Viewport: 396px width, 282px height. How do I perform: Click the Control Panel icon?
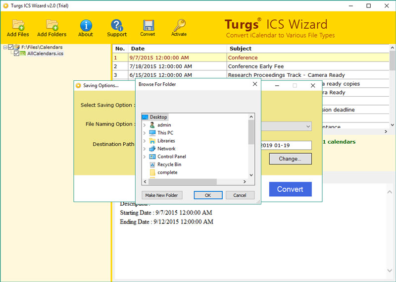pos(152,157)
